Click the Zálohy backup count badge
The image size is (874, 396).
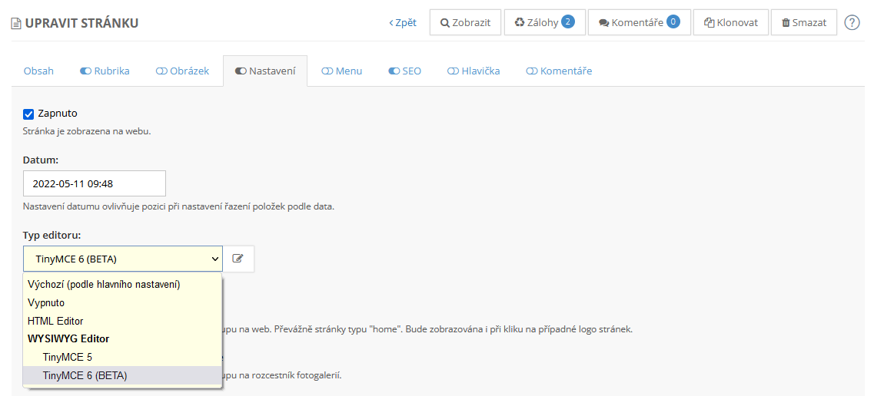567,21
